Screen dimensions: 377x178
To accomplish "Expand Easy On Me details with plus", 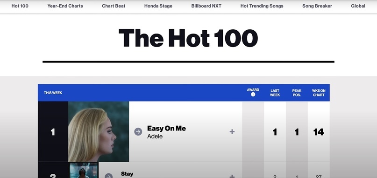I will [x=232, y=132].
